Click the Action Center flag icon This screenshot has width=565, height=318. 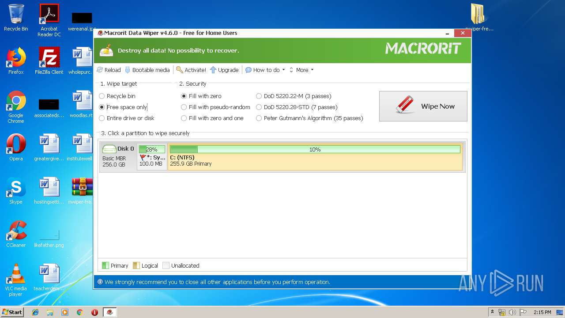coord(523,312)
